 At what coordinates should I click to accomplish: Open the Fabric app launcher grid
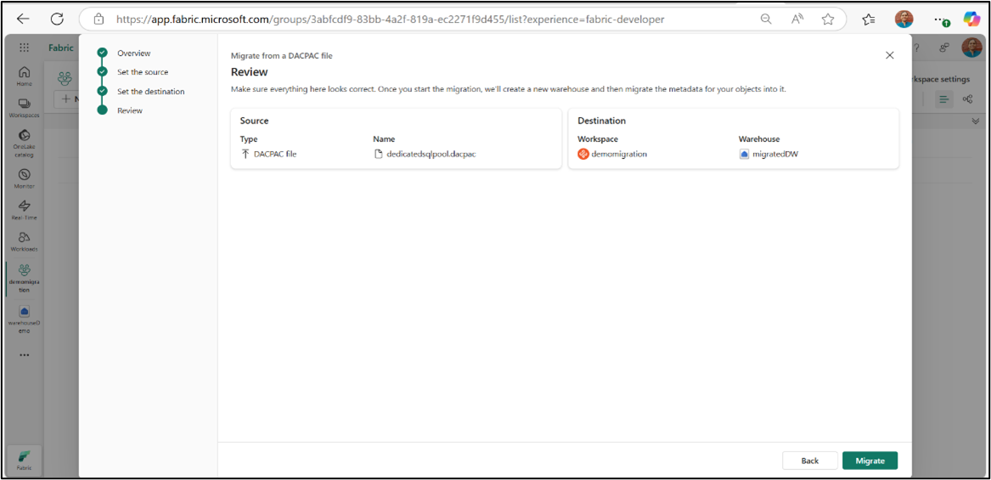[24, 48]
